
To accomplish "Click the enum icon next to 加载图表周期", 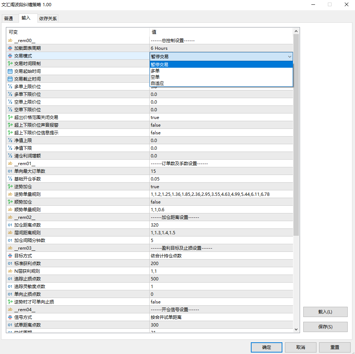I will [10, 48].
